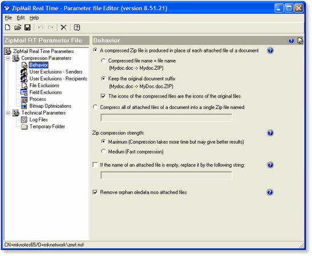
Task: Select Process label in tree
Action: (x=38, y=99)
